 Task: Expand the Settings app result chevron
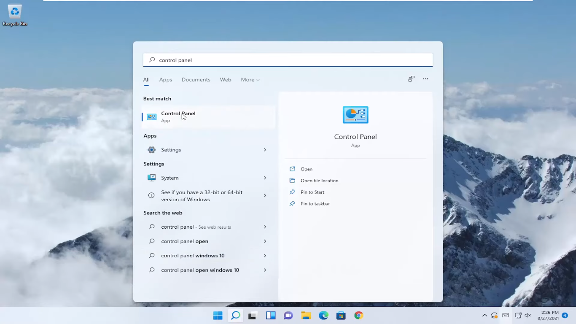[x=265, y=150]
